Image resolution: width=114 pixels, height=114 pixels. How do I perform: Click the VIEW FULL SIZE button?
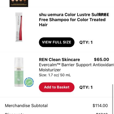pyautogui.click(x=57, y=42)
